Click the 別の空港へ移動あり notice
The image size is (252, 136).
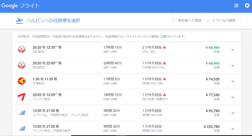155,99
